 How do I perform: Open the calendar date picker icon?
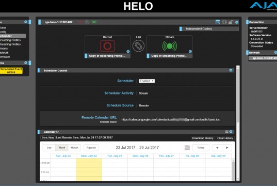click(187, 148)
